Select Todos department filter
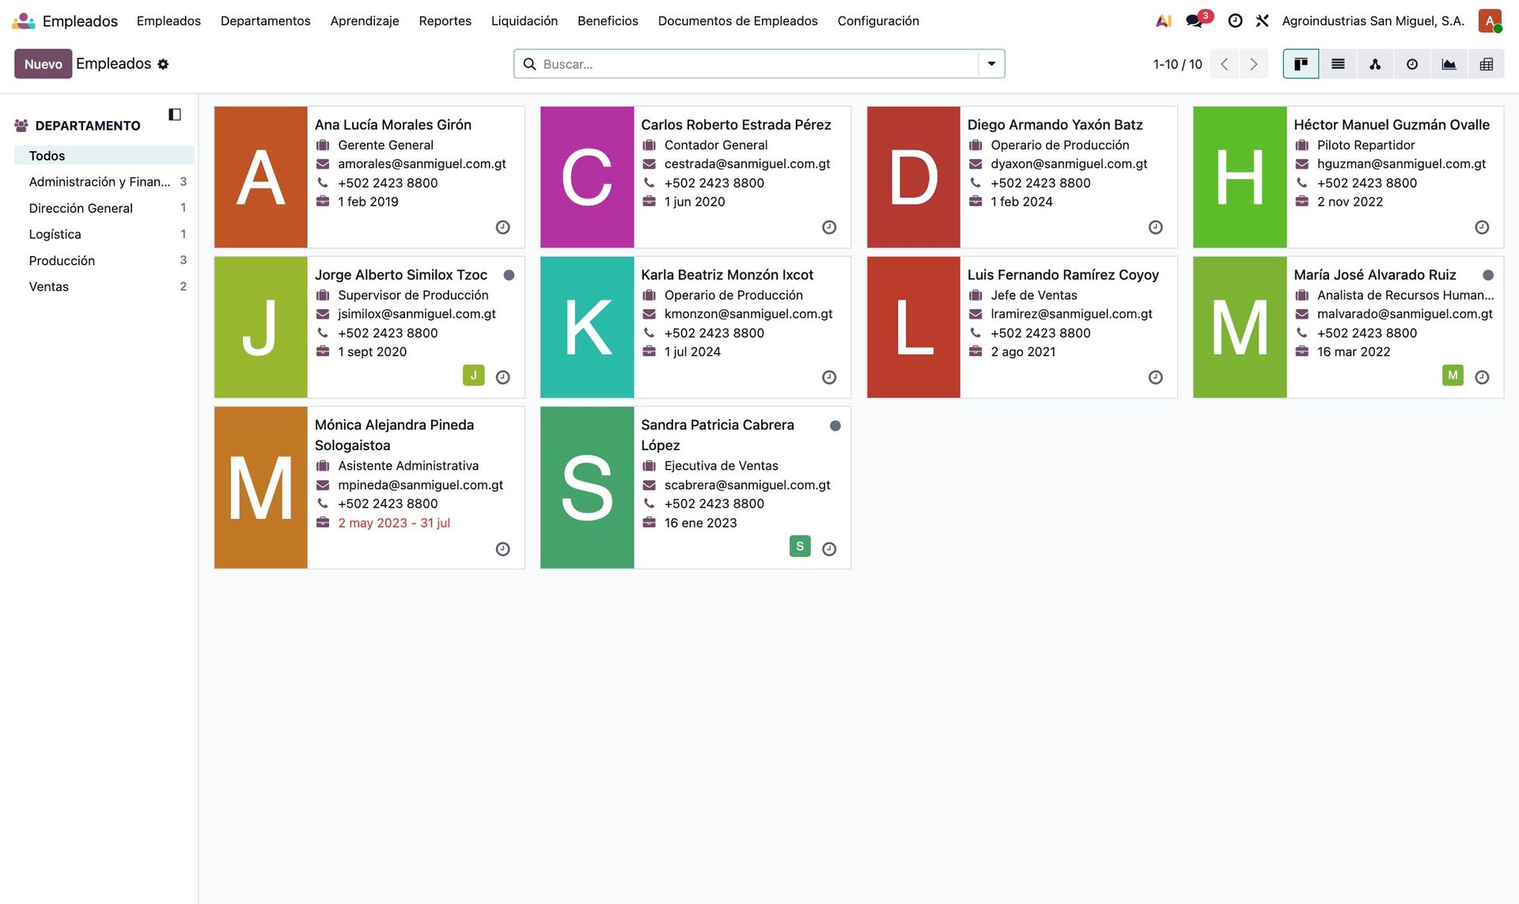1519x904 pixels. point(104,156)
